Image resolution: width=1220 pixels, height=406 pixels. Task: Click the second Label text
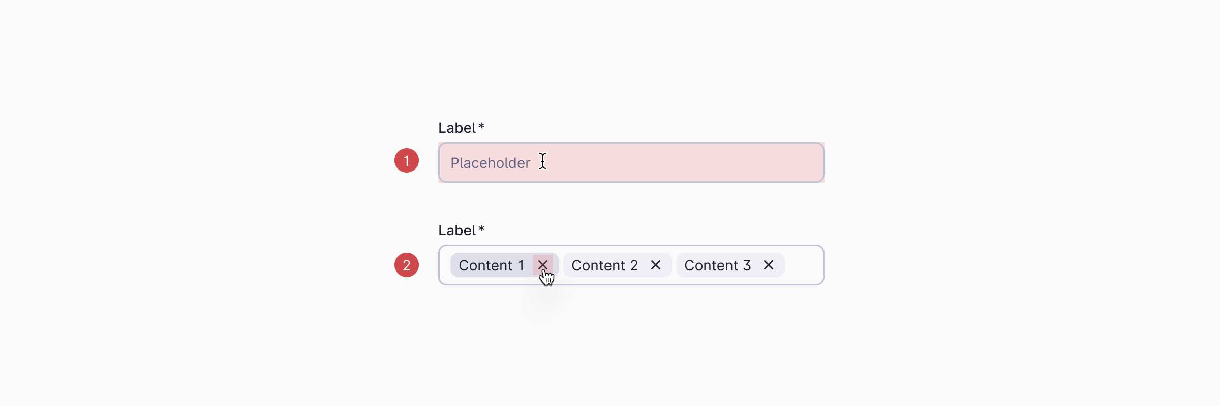457,230
